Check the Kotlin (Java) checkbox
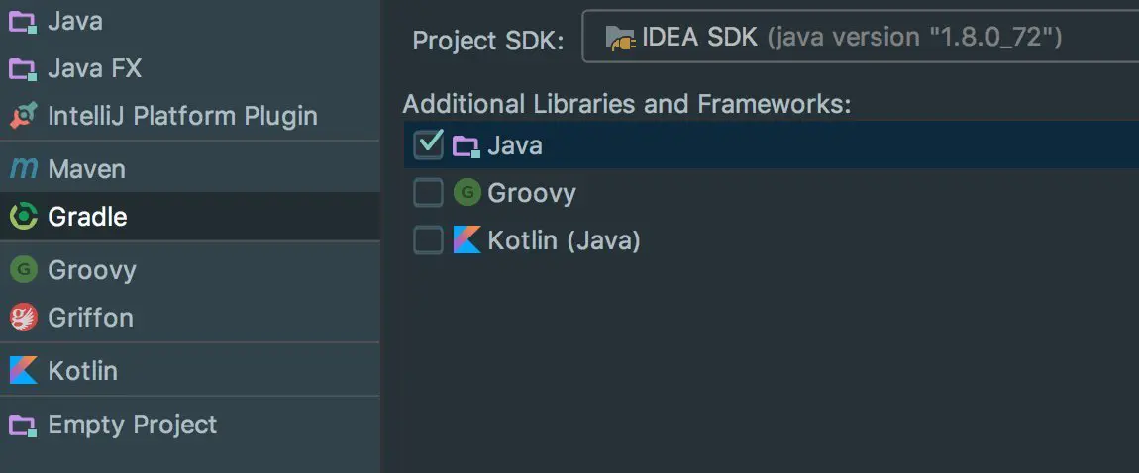 pyautogui.click(x=428, y=240)
